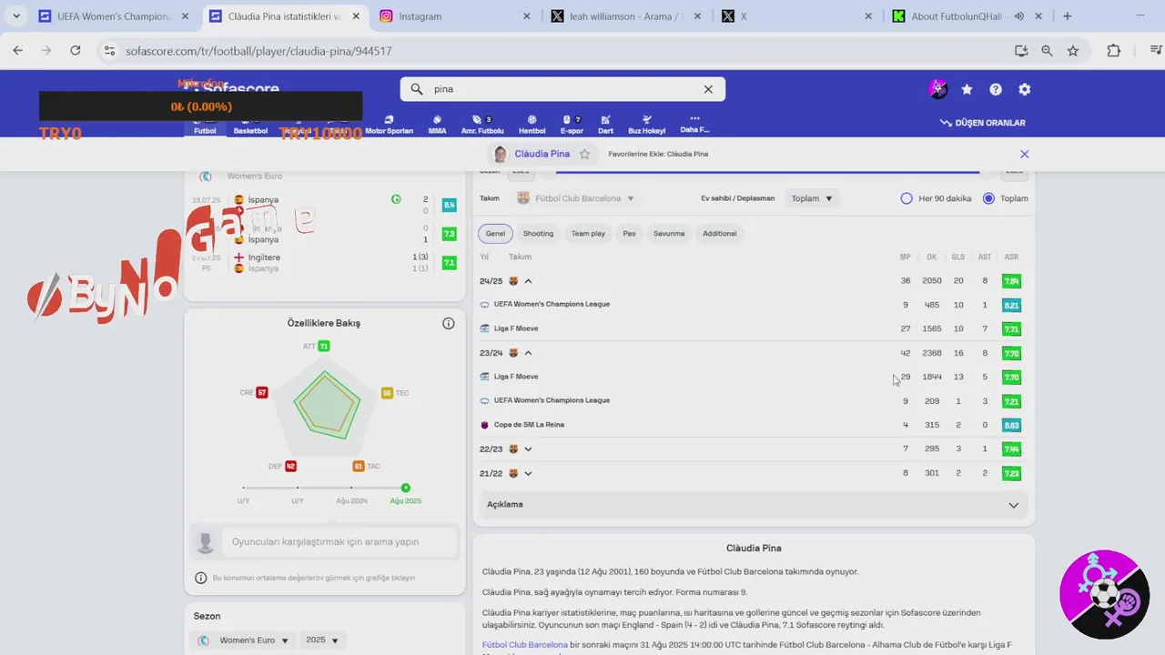Open Chrome extensions puzzle icon

coord(1114,51)
